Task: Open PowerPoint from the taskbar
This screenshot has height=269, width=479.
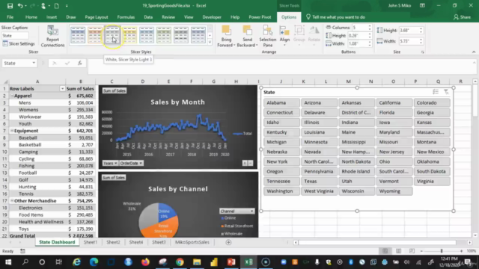Action: [231, 262]
